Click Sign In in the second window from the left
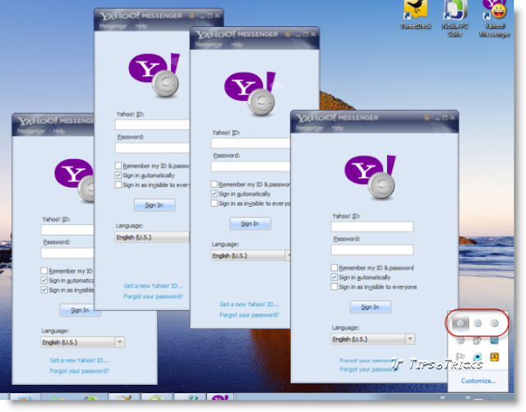This screenshot has height=412, width=526. pyautogui.click(x=155, y=205)
